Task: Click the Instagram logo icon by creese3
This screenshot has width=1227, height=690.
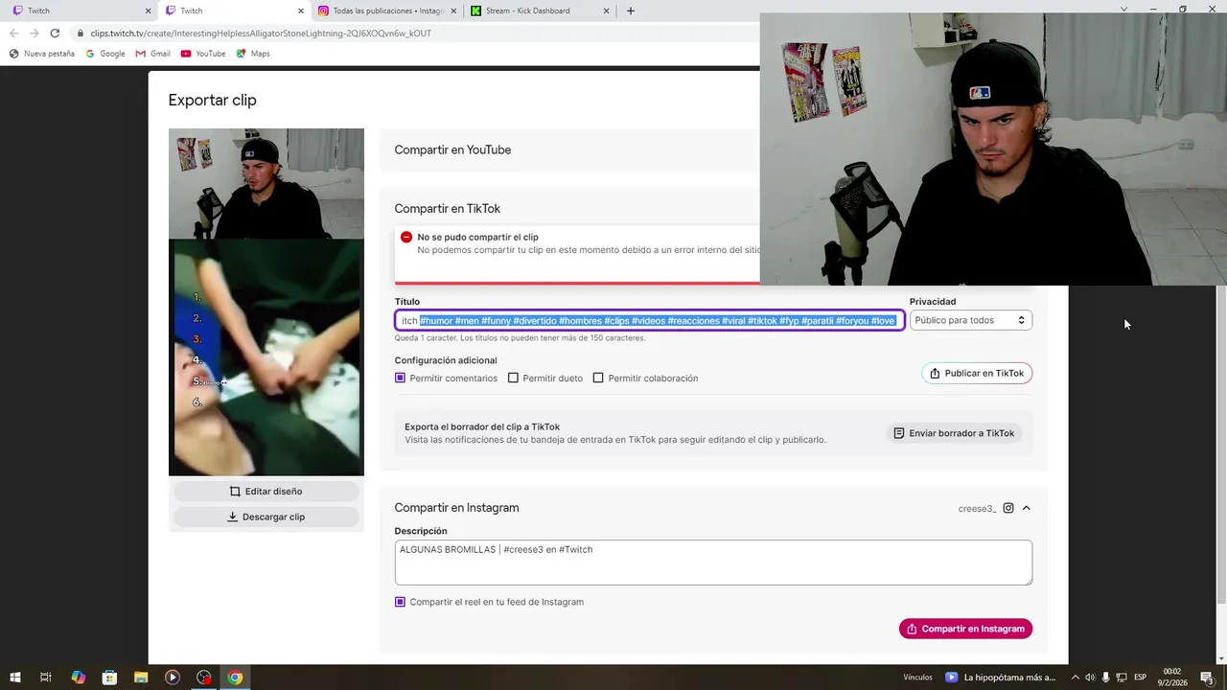Action: [1008, 508]
